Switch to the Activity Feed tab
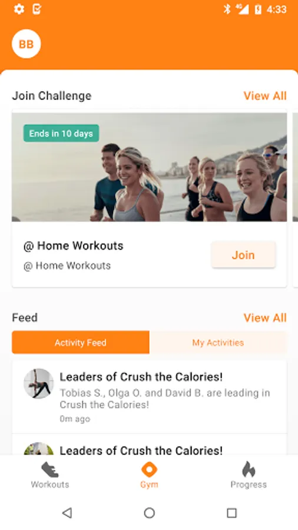Viewport: 298px width, 530px height. (x=81, y=342)
